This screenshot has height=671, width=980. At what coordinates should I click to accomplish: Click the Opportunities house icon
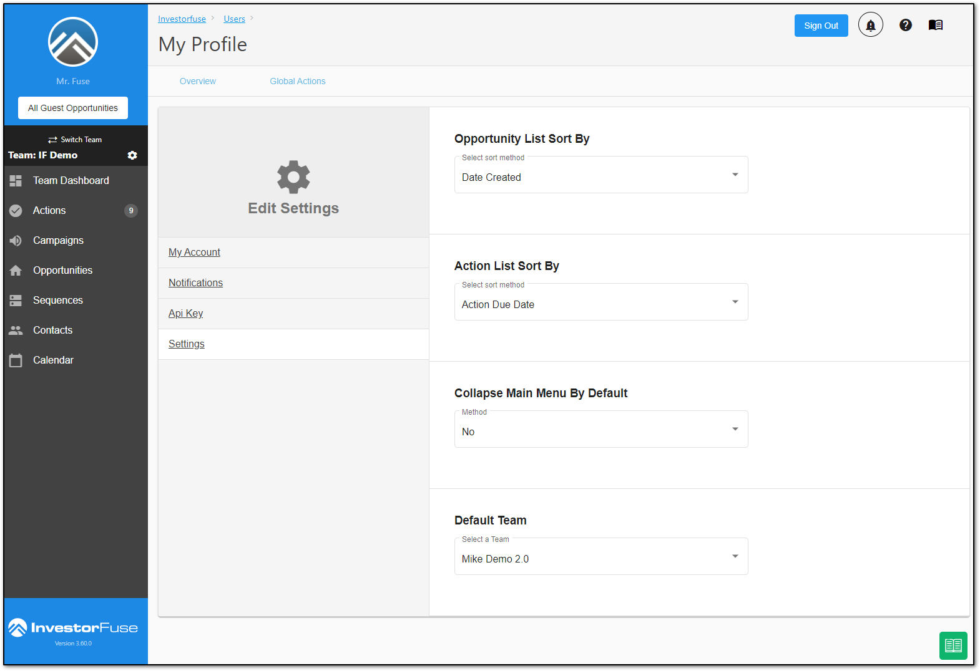[16, 271]
